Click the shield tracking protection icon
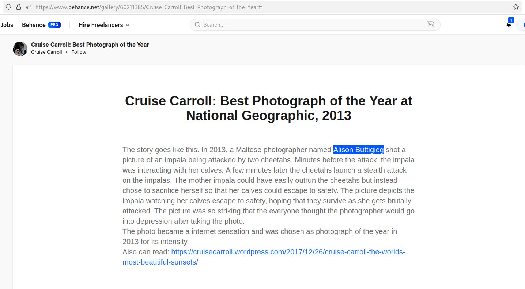 coord(8,7)
